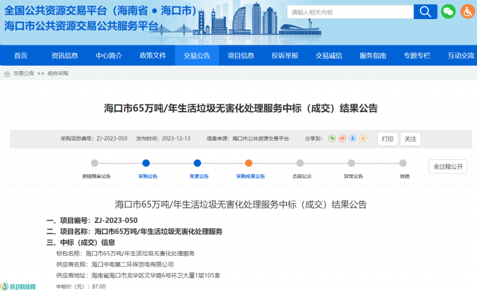Share to Qzone via yellow star icon

[363, 138]
